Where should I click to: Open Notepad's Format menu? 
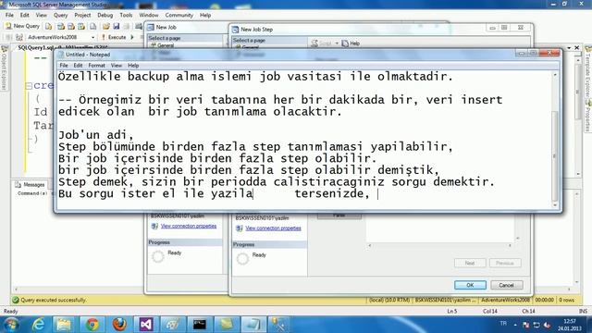(96, 66)
